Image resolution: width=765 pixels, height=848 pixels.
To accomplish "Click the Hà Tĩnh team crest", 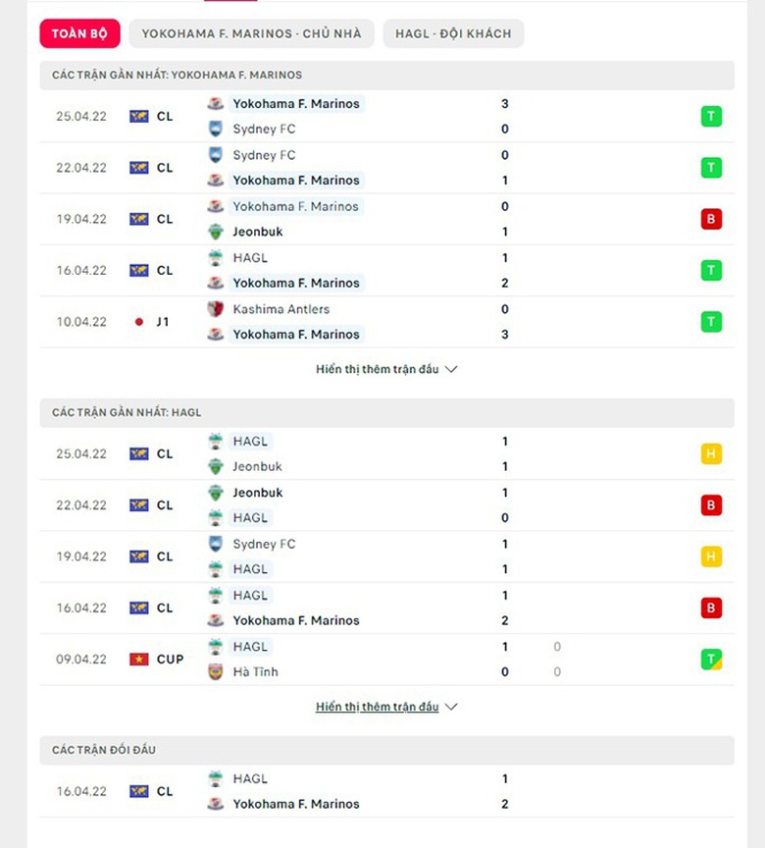I will 216,672.
